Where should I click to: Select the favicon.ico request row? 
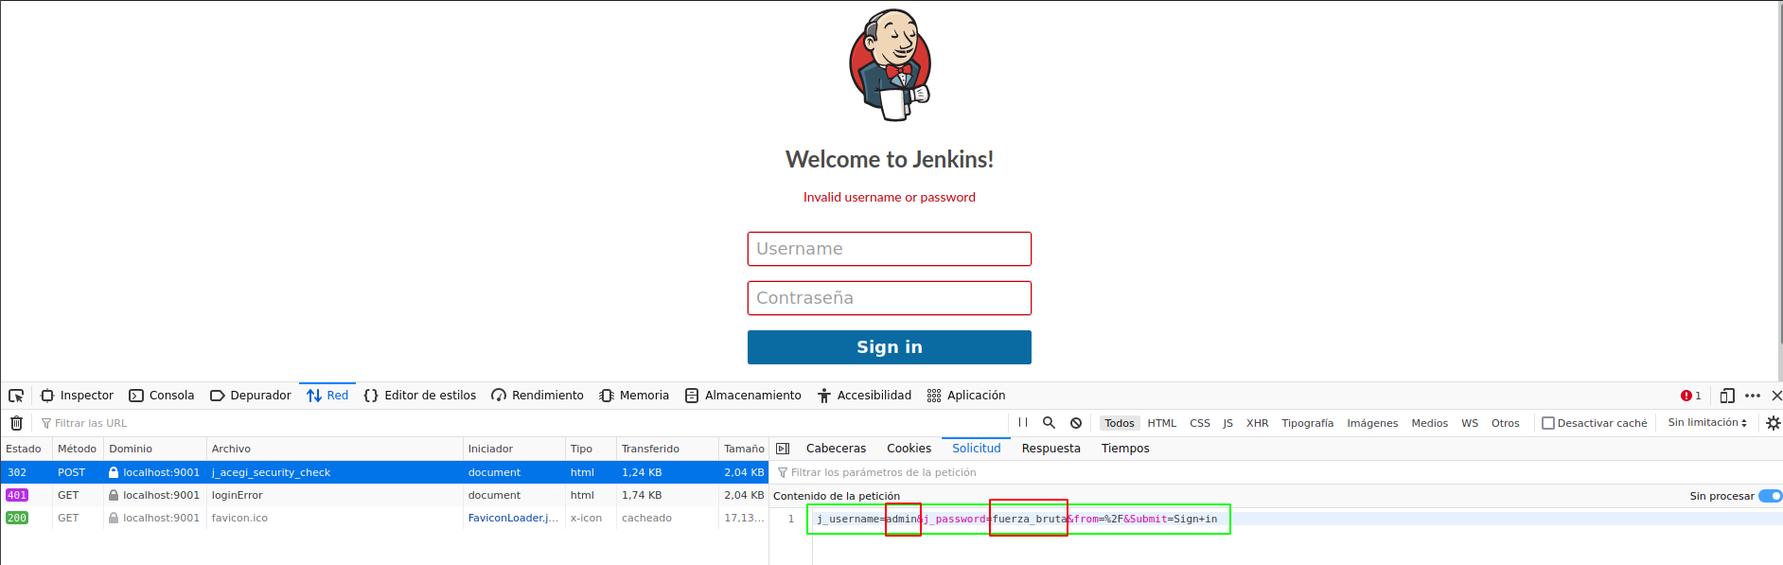click(384, 518)
